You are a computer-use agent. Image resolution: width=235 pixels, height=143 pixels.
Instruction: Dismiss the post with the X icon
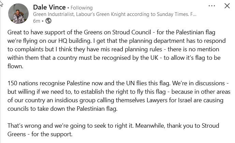[227, 6]
